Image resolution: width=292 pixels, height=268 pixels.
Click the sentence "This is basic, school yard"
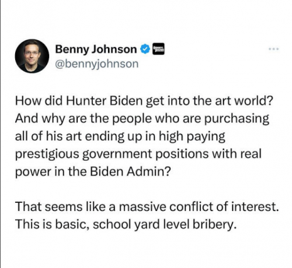click(126, 224)
